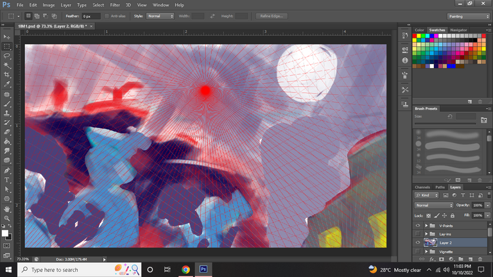Select the Eyedropper tool
The height and width of the screenshot is (277, 493).
click(x=6, y=84)
